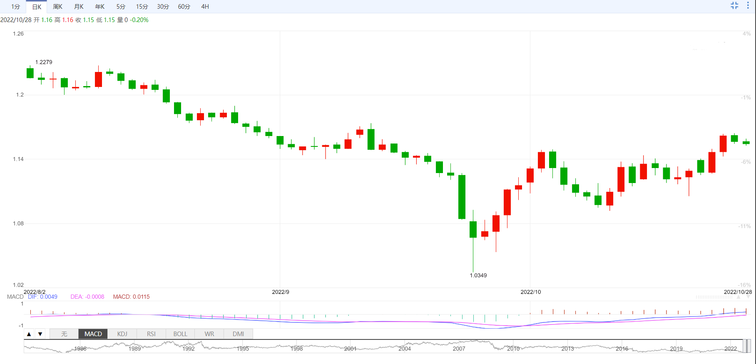Click the dotted drag grip above MACD panel
Image resolution: width=756 pixels, height=364 pixels.
point(714,297)
